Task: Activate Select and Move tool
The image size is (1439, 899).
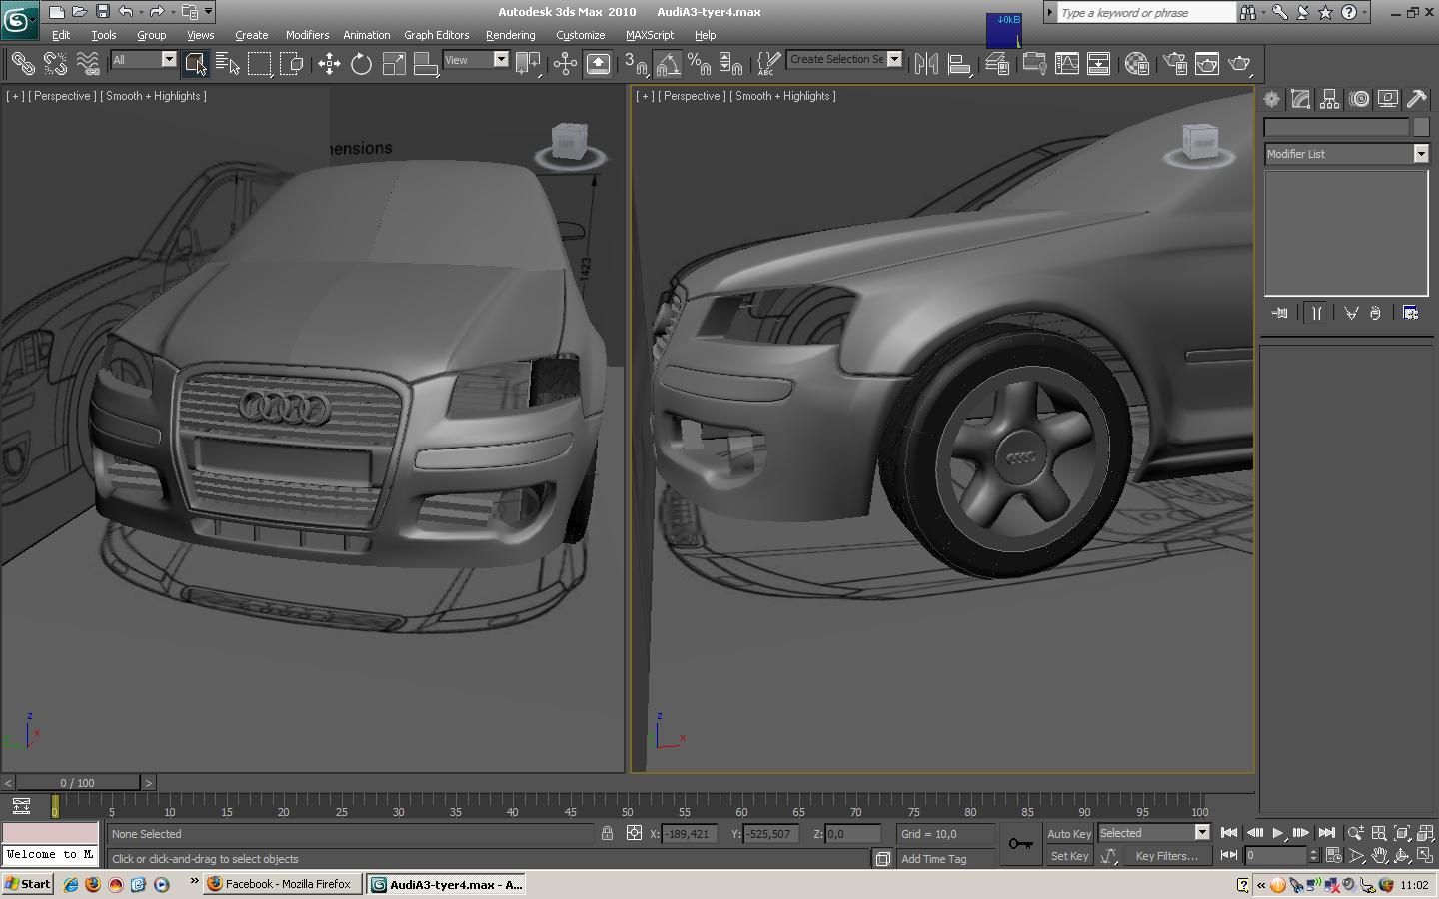Action: [x=329, y=64]
